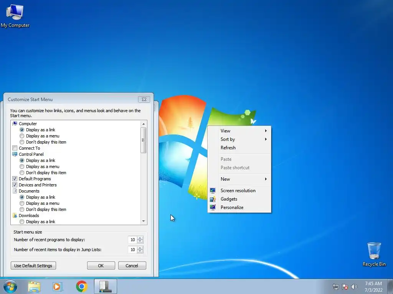Choose Screen resolution in context menu
This screenshot has width=393, height=294.
click(239, 191)
